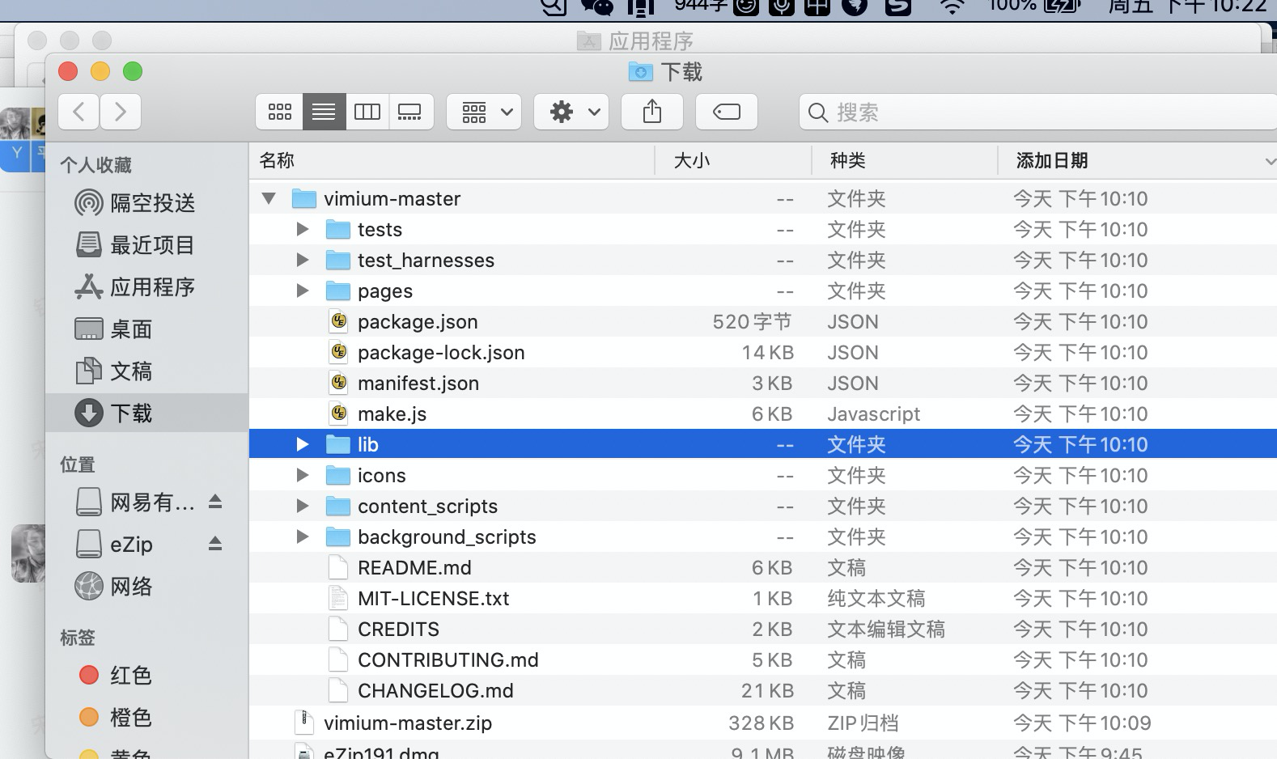Select the pages folder name
The image size is (1277, 759).
[x=385, y=290]
